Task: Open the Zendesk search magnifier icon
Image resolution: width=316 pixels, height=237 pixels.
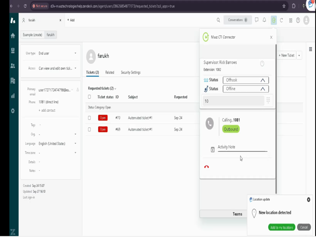Action: pos(218,20)
